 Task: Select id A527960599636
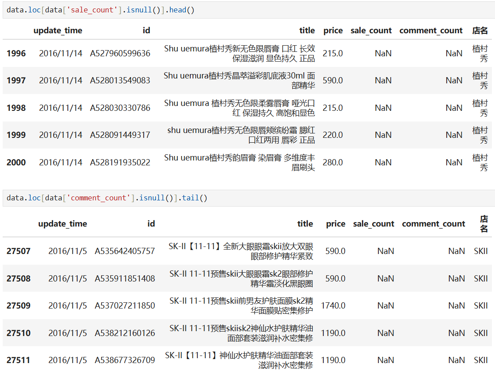120,53
